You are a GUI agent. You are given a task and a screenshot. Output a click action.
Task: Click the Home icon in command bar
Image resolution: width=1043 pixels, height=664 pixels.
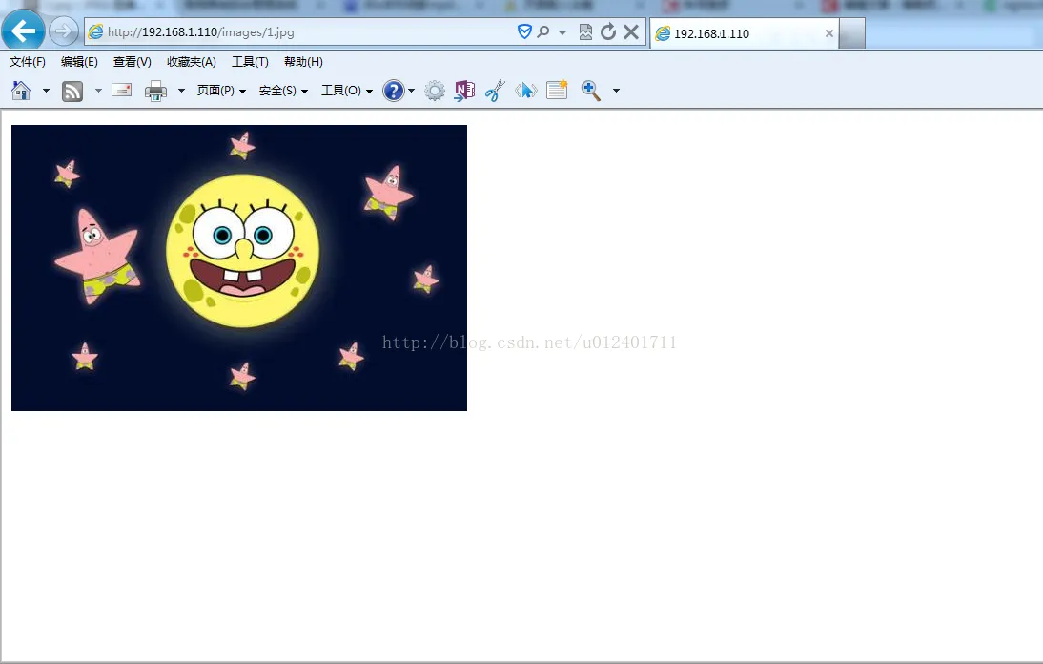coord(21,91)
